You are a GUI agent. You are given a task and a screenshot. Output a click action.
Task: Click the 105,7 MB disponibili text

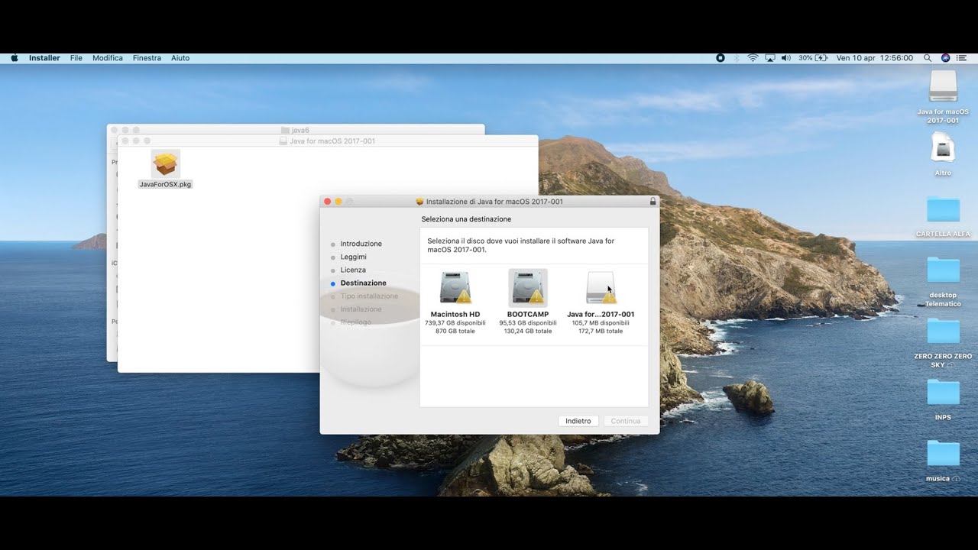[601, 322]
